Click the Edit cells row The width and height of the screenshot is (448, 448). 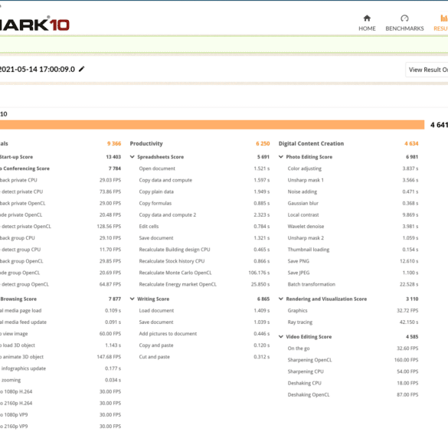click(204, 226)
